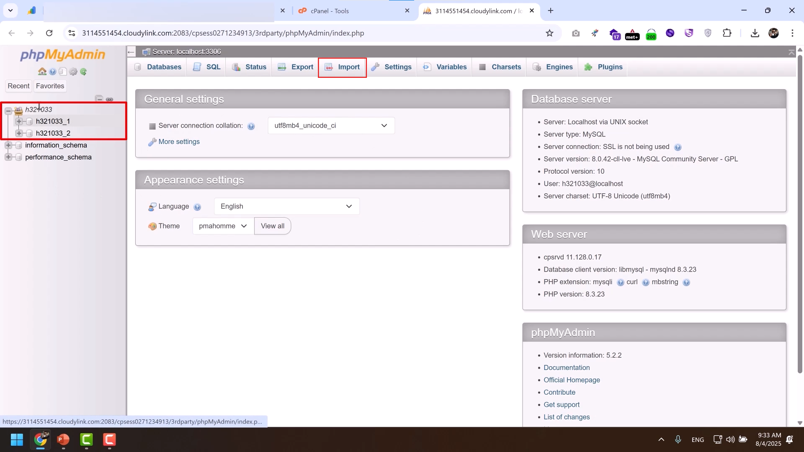Image resolution: width=804 pixels, height=452 pixels.
Task: Go to phpMyAdmin home via house icon
Action: [42, 72]
